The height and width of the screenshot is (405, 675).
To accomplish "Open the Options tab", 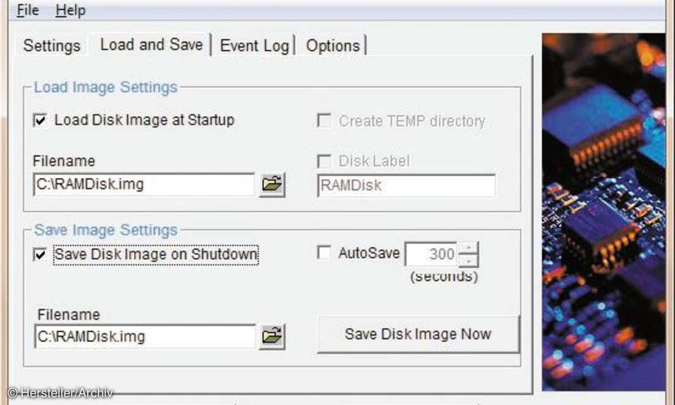I will [333, 46].
